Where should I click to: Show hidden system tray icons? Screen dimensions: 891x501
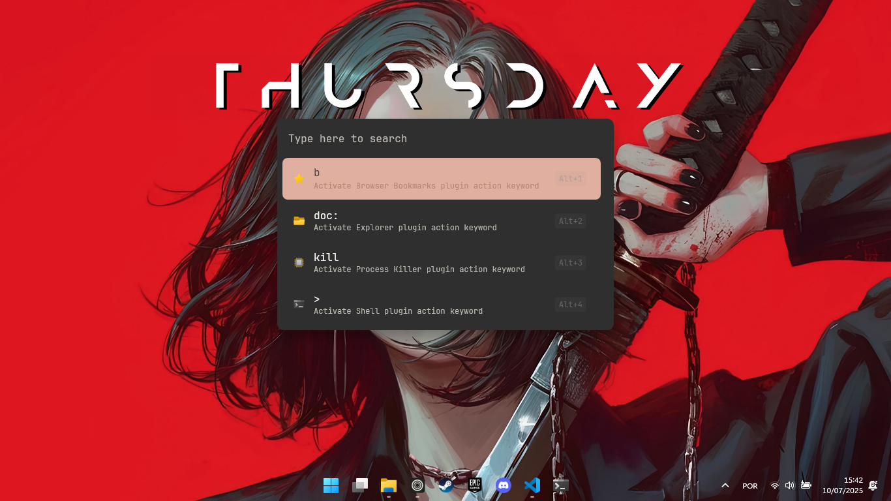click(x=725, y=485)
